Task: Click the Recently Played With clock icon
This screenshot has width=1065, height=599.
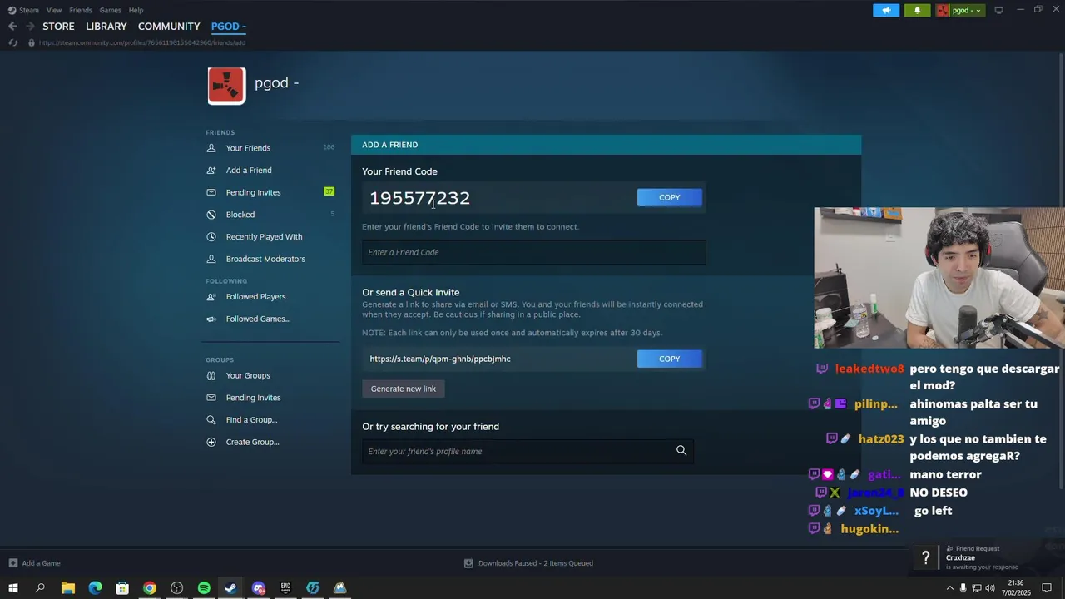Action: point(211,237)
